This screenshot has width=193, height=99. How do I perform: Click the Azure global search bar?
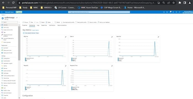point(99,12)
